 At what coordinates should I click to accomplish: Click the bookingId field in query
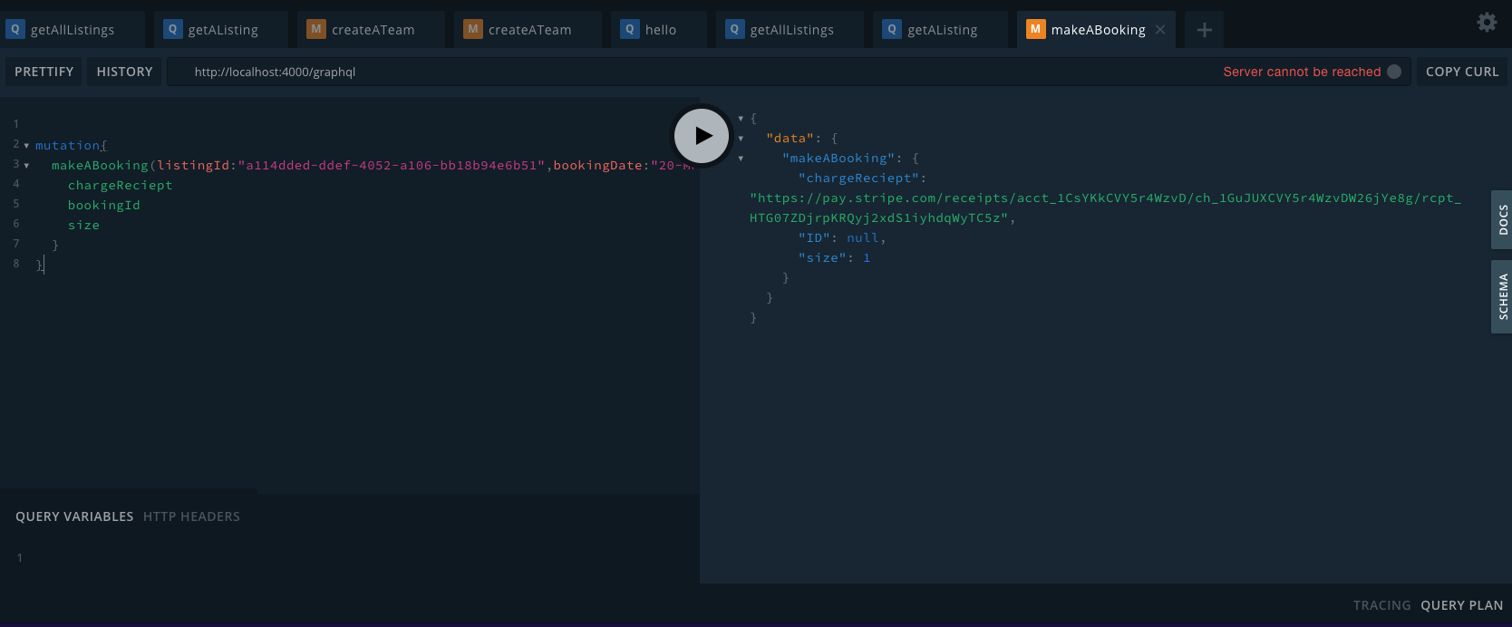[x=104, y=205]
